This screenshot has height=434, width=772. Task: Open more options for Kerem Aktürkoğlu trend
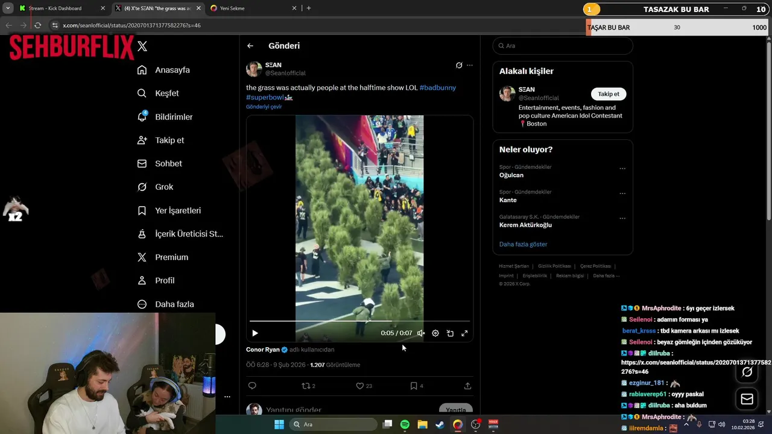click(x=622, y=218)
